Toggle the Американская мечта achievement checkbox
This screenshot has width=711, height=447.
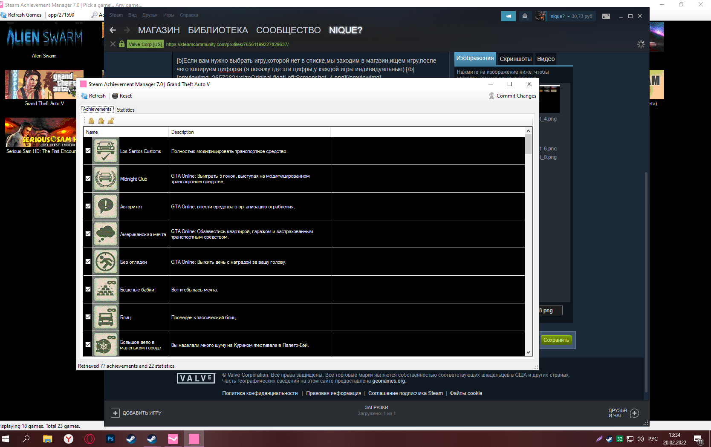[88, 234]
